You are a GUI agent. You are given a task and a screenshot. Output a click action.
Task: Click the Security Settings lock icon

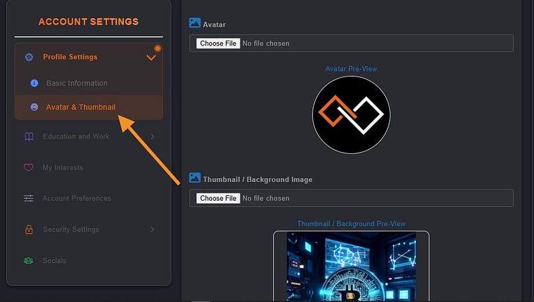coord(29,229)
